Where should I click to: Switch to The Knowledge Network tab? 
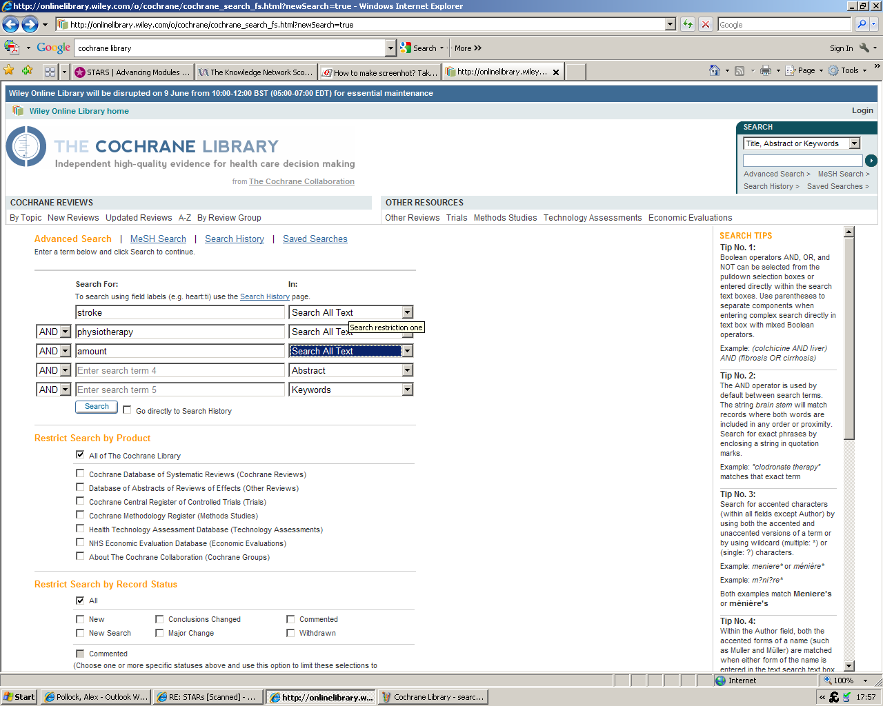(255, 72)
